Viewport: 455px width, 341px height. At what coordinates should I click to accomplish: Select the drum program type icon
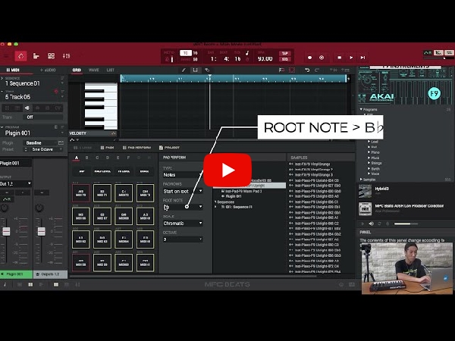(x=7, y=108)
